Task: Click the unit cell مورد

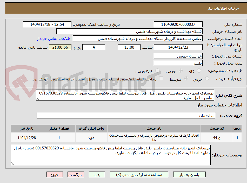Action: point(91,138)
